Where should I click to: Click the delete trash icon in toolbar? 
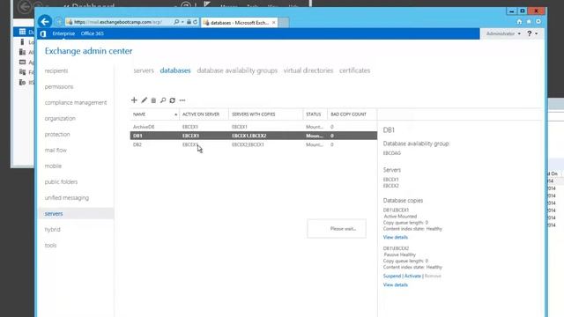click(153, 100)
